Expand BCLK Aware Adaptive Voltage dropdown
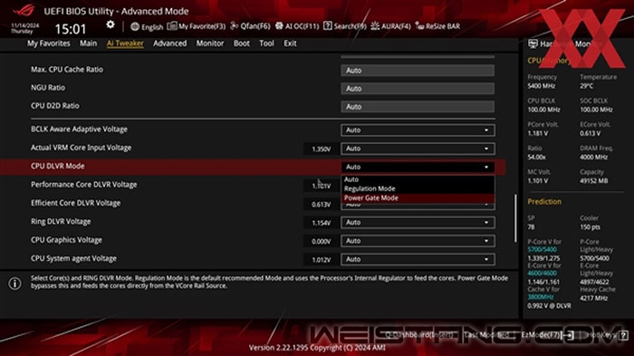 (418, 130)
